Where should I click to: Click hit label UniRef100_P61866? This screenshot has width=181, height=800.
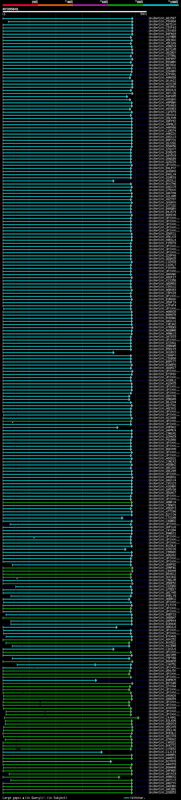click(x=162, y=439)
